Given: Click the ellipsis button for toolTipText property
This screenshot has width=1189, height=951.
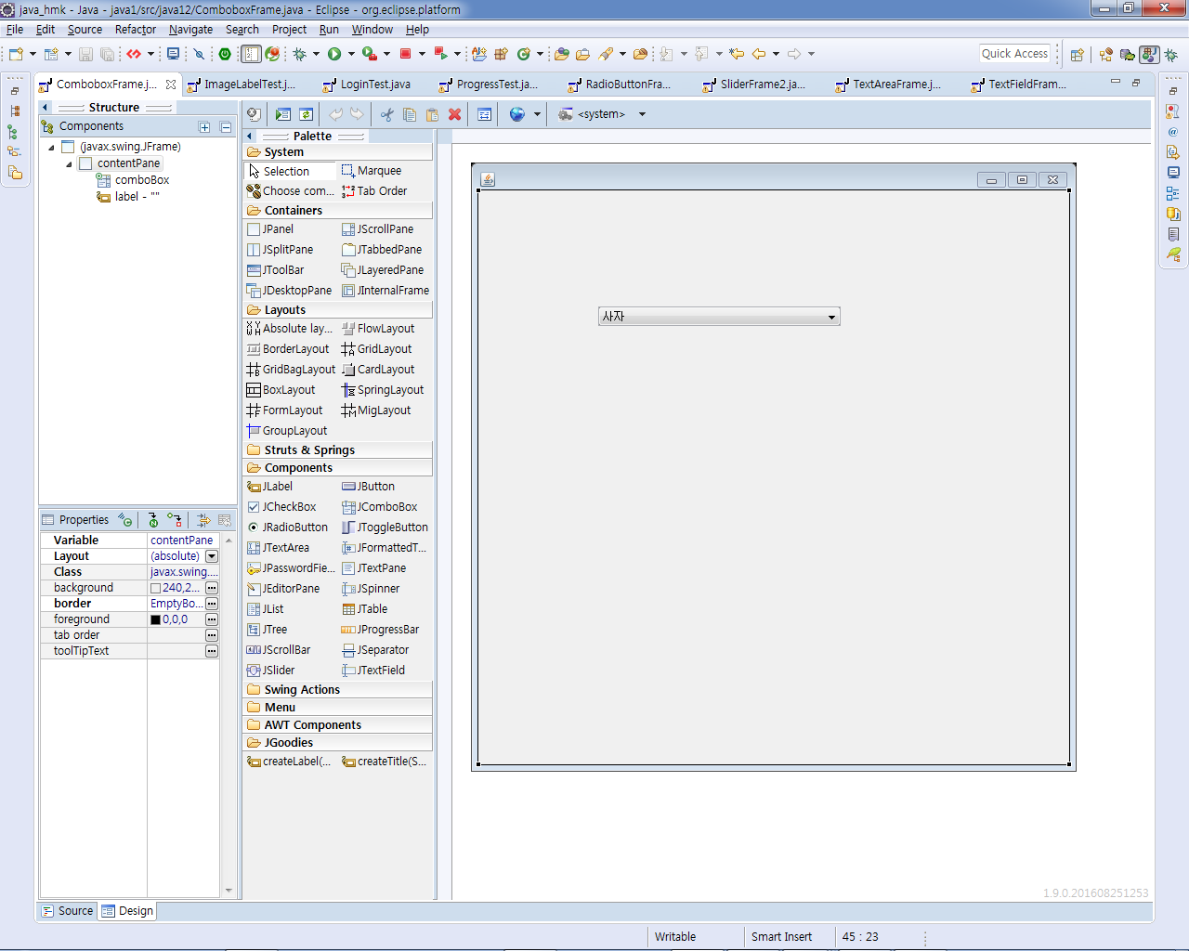Looking at the screenshot, I should (x=212, y=651).
